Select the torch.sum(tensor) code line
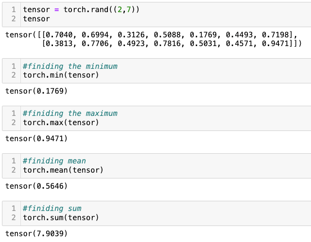Screen dimensions: 311x242 61,218
